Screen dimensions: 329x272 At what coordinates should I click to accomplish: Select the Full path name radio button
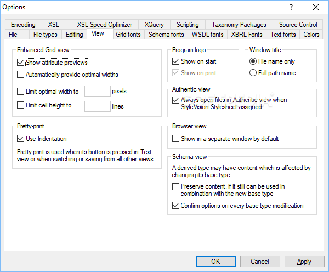(x=253, y=73)
